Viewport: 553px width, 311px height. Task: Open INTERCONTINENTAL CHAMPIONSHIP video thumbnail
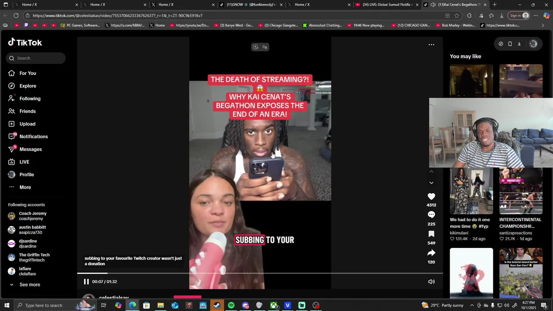click(521, 191)
